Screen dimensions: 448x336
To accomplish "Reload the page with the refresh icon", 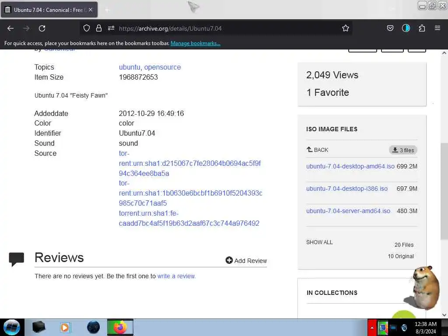I will click(x=42, y=28).
